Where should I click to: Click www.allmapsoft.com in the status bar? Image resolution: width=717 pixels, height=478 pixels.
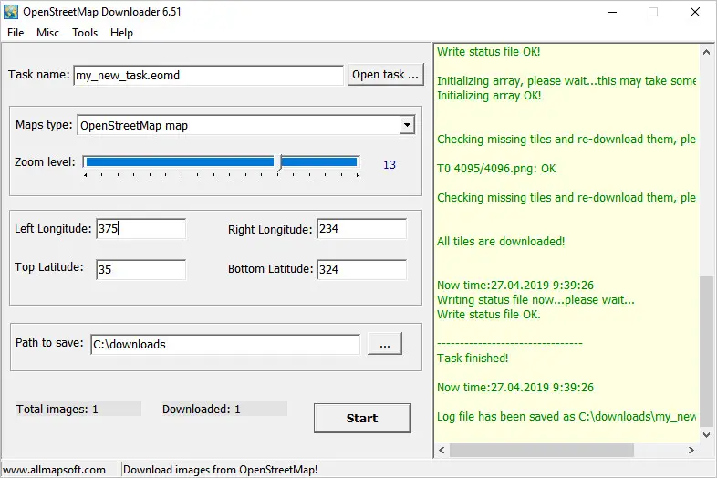(x=54, y=470)
